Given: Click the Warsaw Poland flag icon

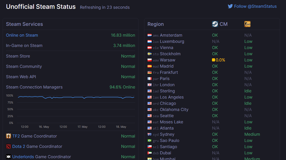Looking at the screenshot, I should point(150,60).
